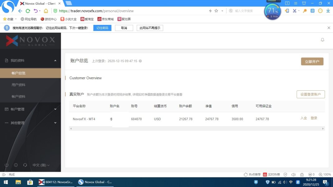
Task: Click the power logout icon in sidebar
Action: tap(7, 165)
